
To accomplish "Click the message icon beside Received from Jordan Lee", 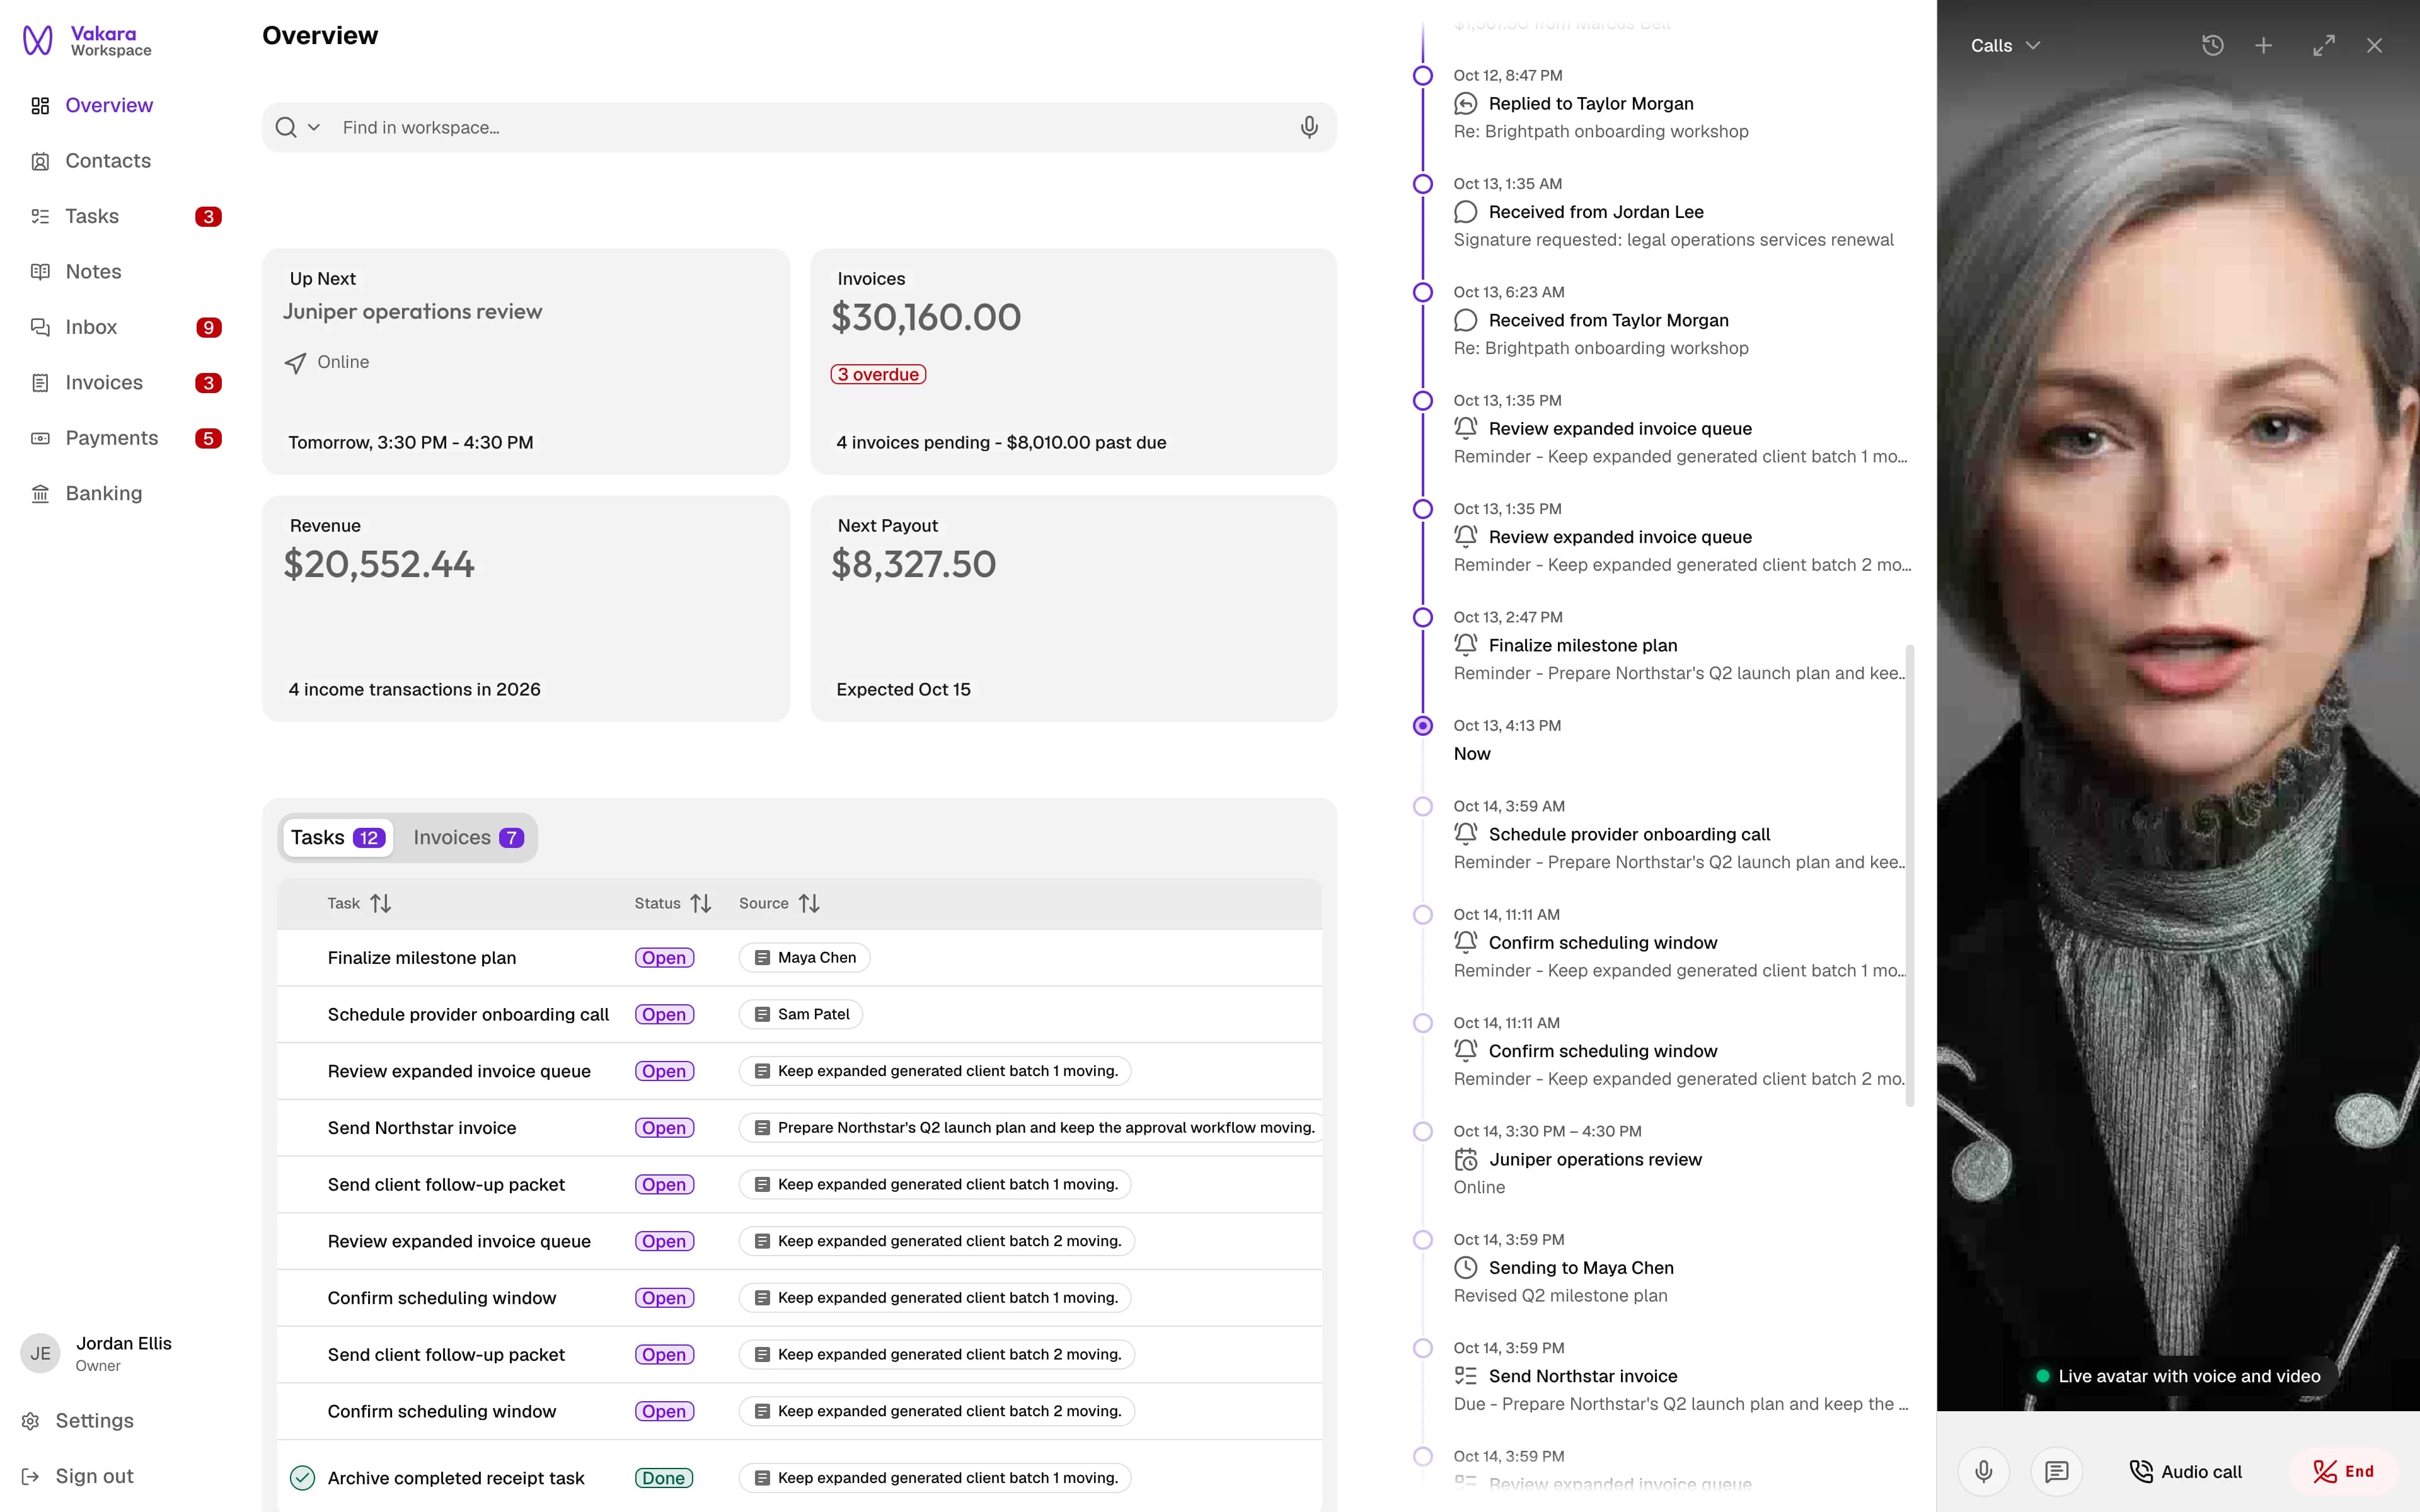I will click(1465, 211).
